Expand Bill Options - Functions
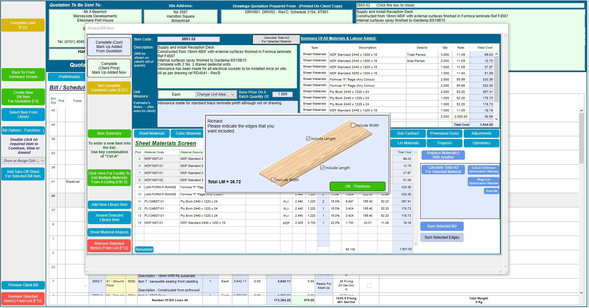The image size is (589, 308). coord(23,130)
